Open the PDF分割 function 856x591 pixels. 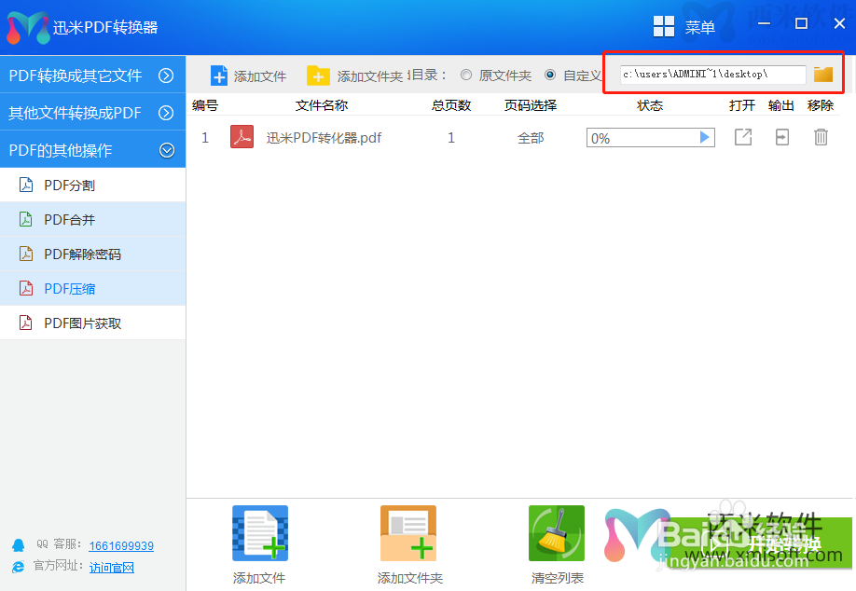tap(93, 185)
